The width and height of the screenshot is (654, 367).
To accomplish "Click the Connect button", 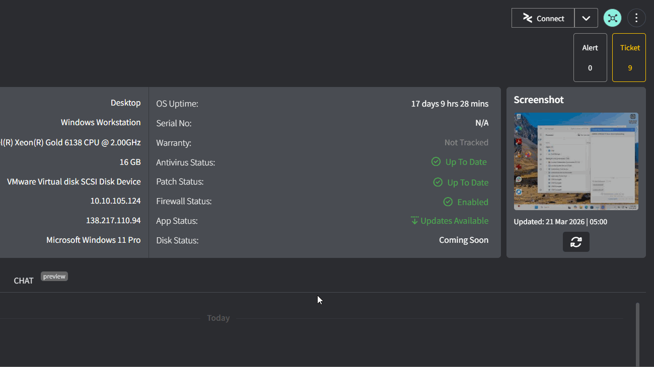I will click(543, 18).
